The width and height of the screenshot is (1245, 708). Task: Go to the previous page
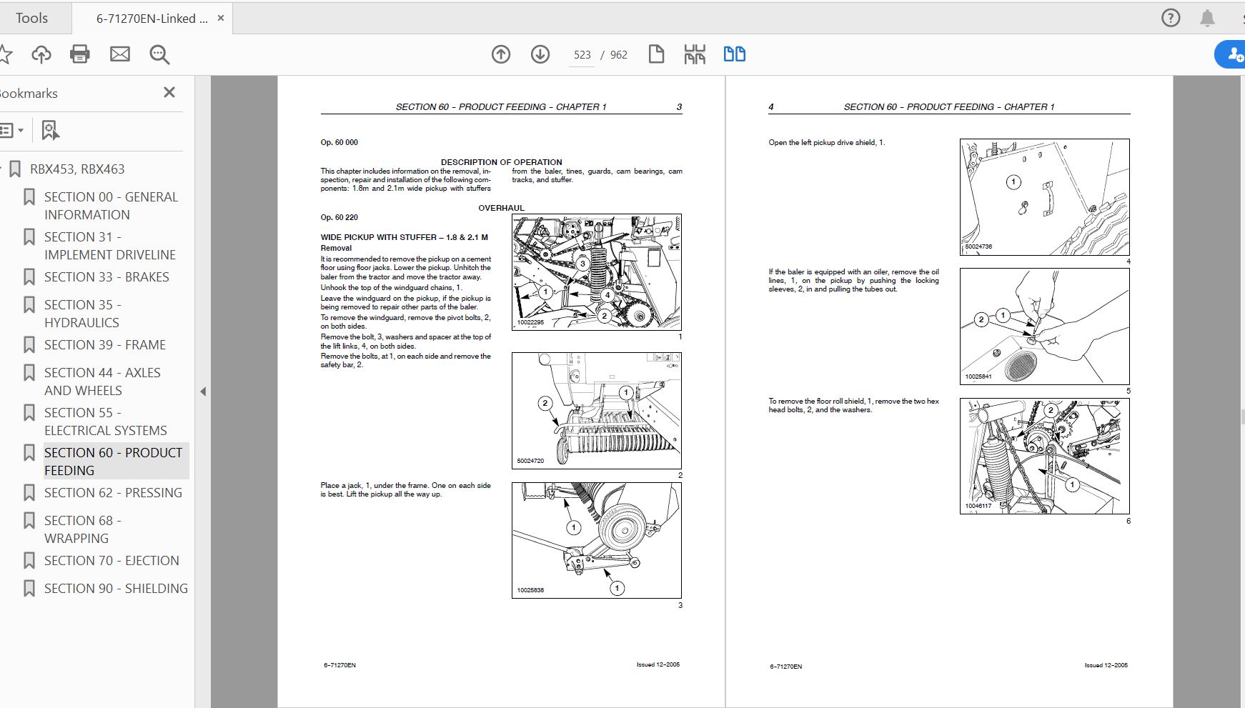(x=501, y=54)
